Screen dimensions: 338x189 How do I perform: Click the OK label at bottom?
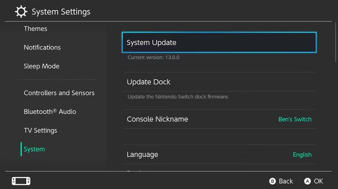318,181
